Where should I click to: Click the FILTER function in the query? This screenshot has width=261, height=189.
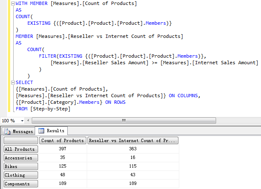tap(47, 56)
